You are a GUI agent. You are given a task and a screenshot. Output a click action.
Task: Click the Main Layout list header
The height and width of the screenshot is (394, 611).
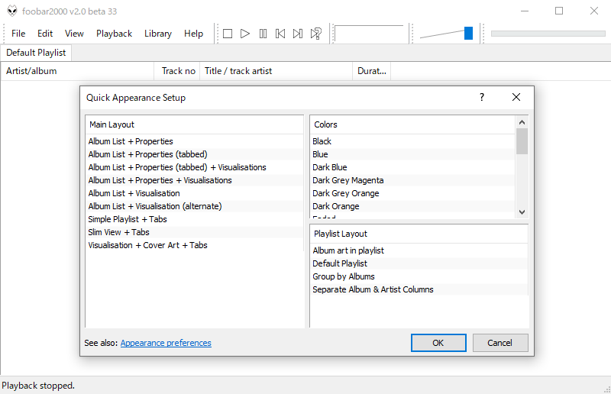pos(194,124)
